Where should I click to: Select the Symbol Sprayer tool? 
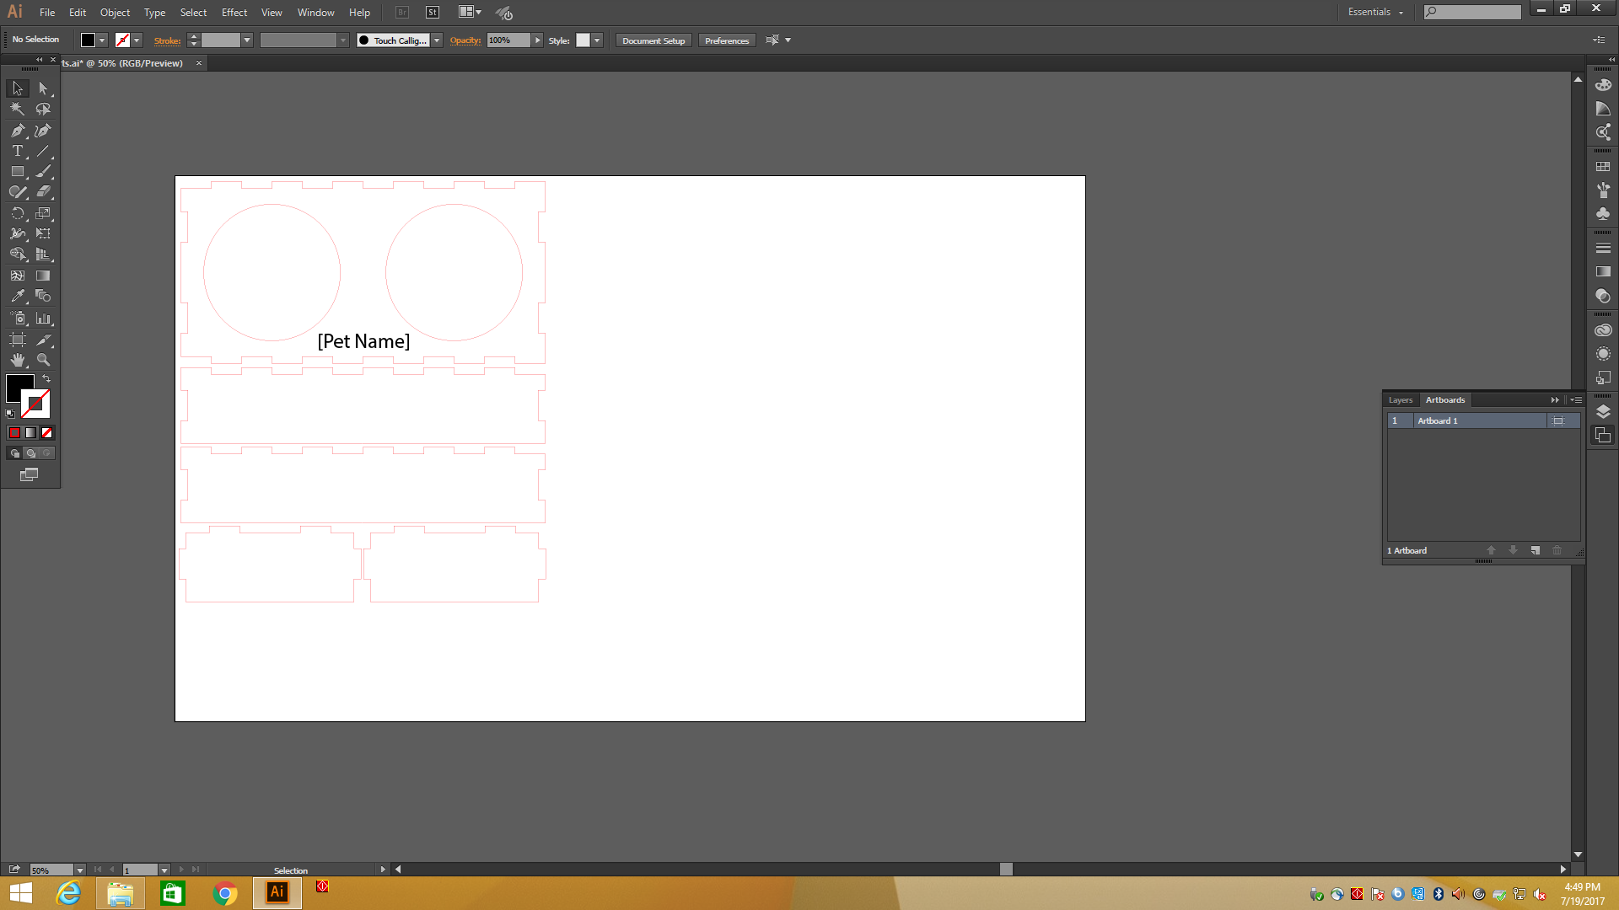click(18, 318)
